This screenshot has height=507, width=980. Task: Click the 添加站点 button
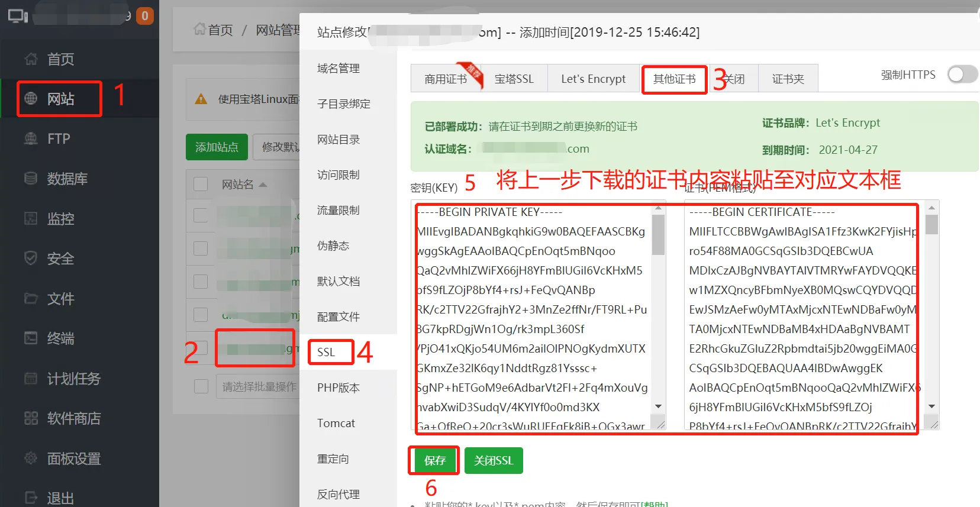[x=217, y=147]
